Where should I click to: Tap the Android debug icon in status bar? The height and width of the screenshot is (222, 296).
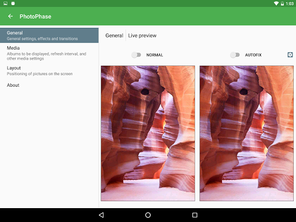(13, 3)
